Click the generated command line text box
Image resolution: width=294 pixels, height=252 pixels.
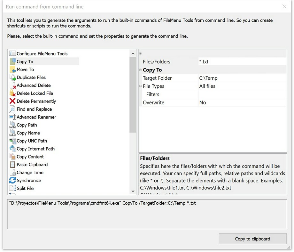[x=147, y=214]
